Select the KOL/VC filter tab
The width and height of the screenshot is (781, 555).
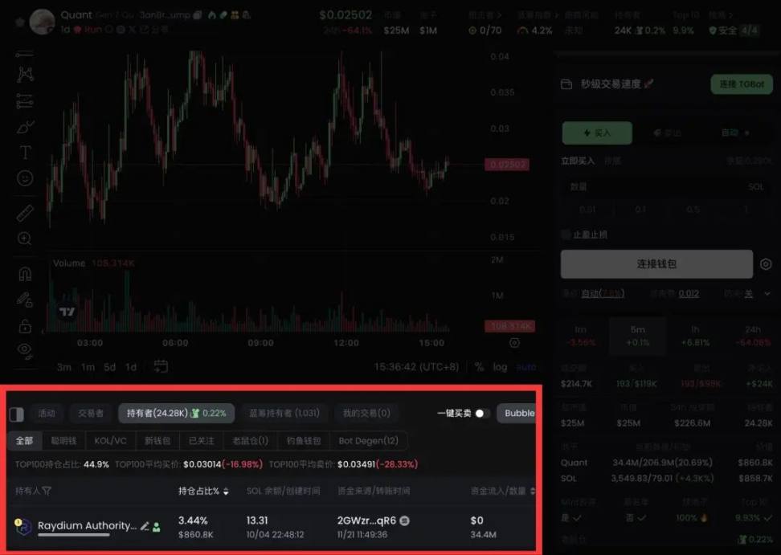point(110,440)
